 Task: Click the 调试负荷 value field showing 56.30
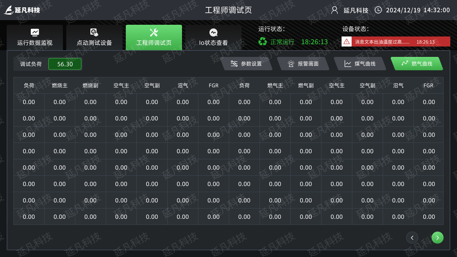click(x=65, y=64)
